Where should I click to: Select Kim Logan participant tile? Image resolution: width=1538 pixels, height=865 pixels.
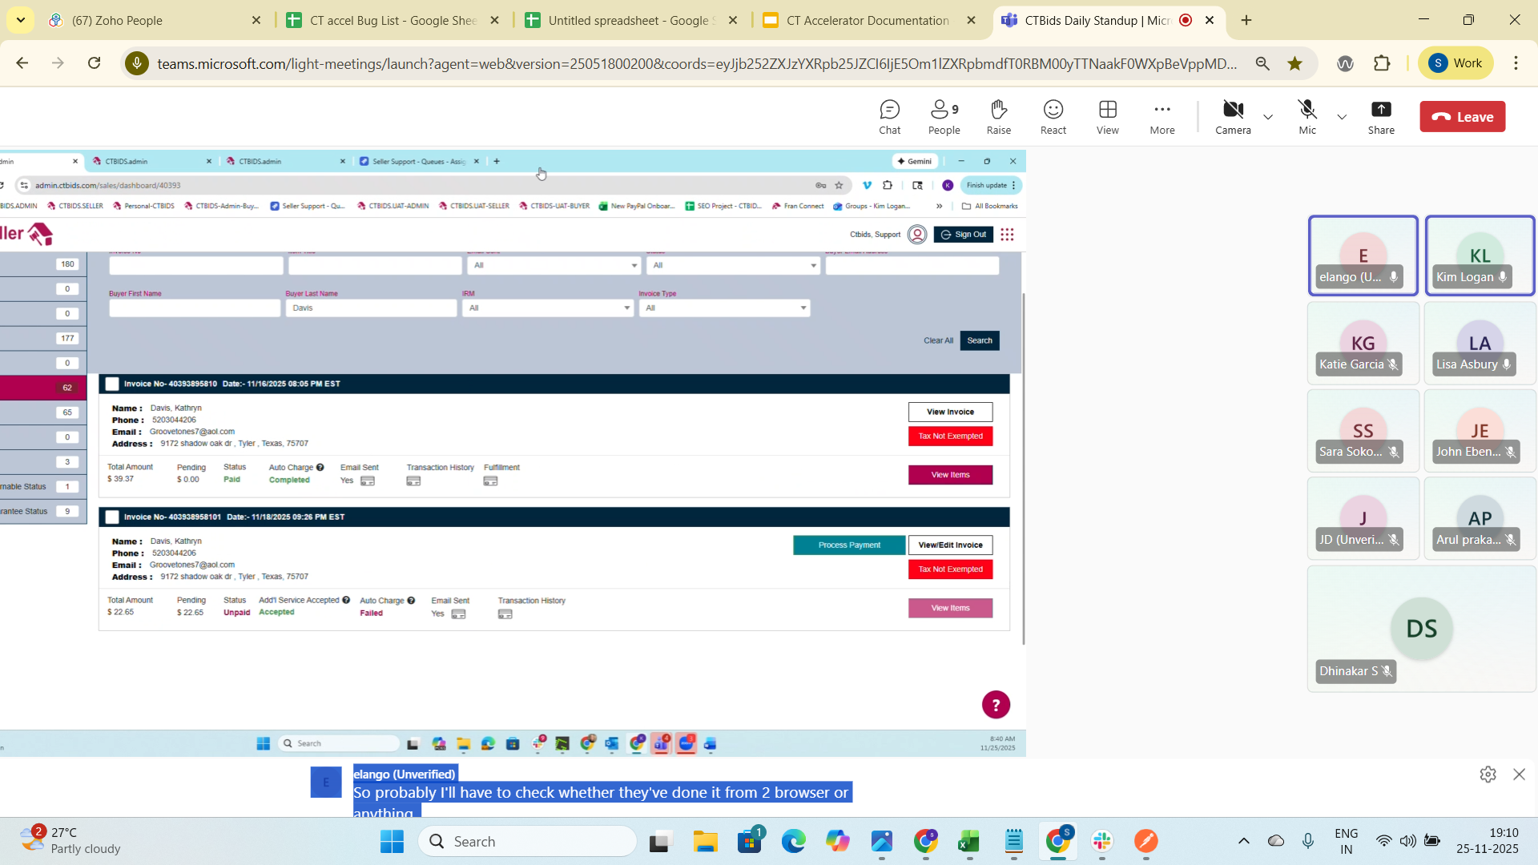coord(1480,256)
